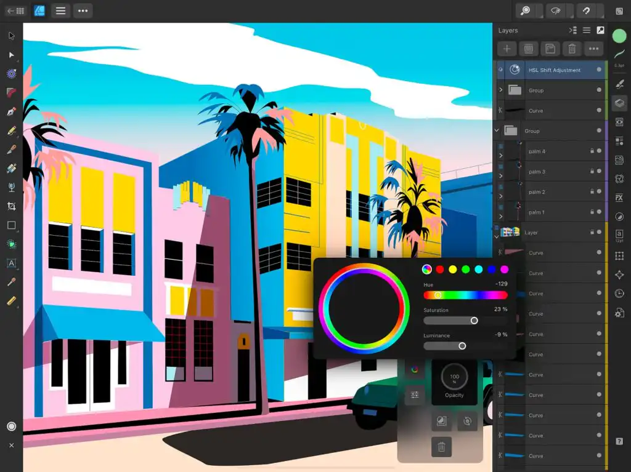Unlock the palm 1 layer
This screenshot has height=472, width=631.
click(592, 212)
